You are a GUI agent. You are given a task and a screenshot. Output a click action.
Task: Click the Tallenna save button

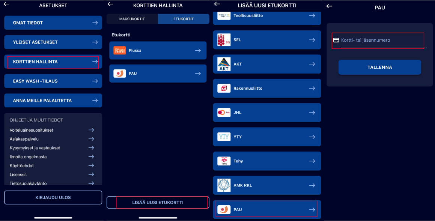coord(379,68)
